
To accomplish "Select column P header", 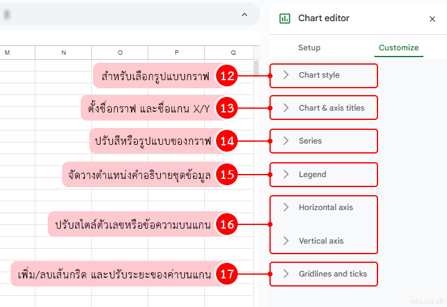I will coord(176,53).
